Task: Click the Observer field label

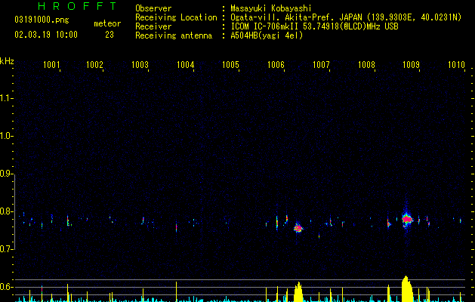Action: coord(153,8)
